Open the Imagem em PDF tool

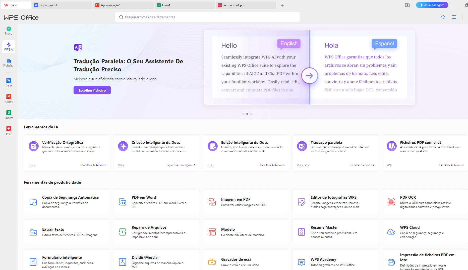tap(246, 202)
